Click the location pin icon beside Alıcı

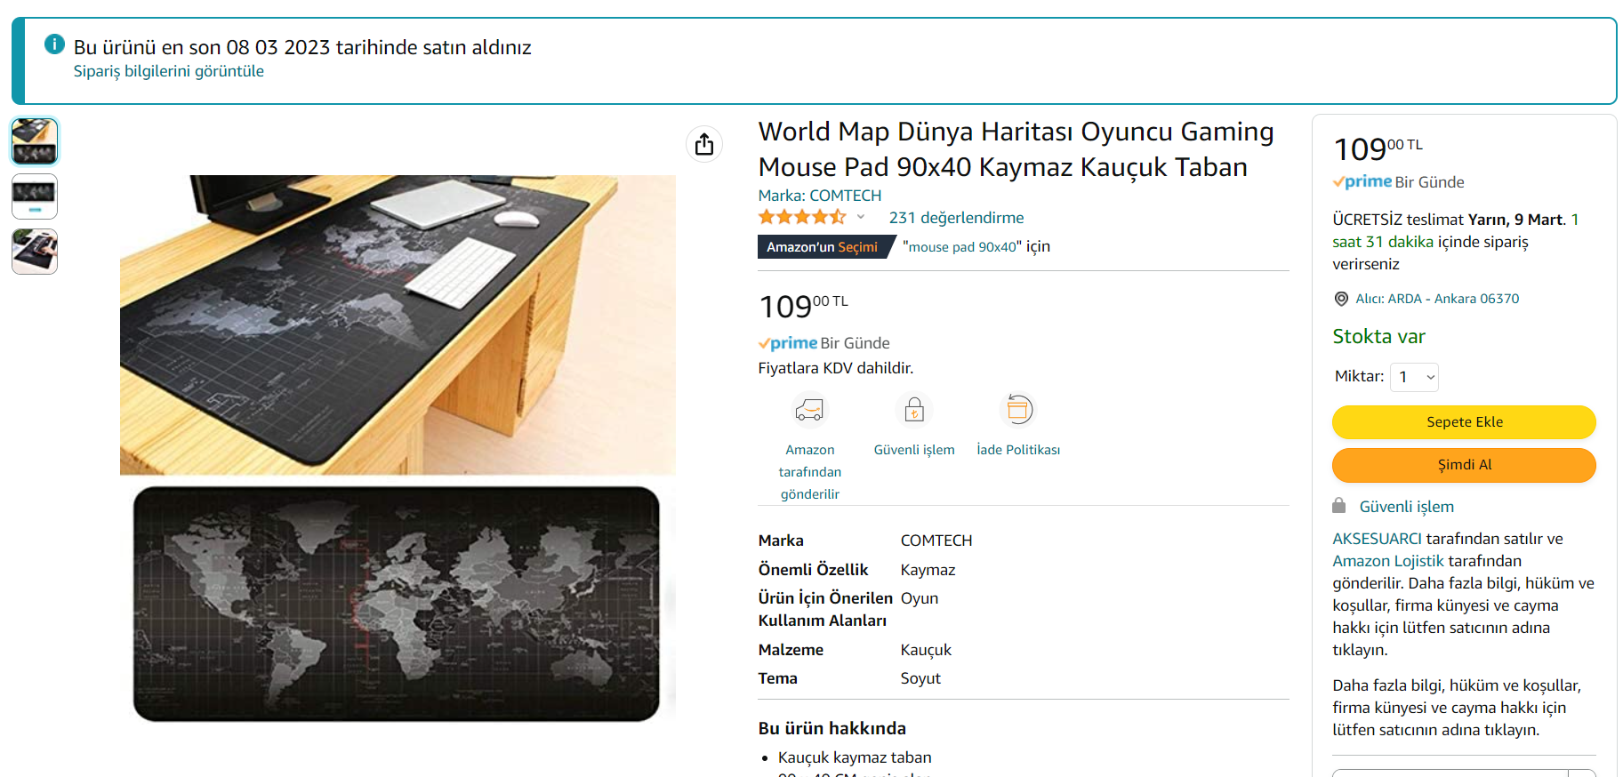click(1341, 299)
